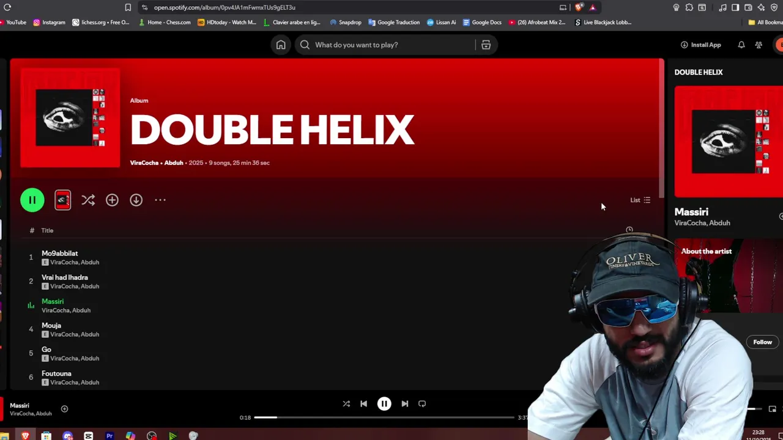The image size is (783, 440).
Task: Open the List view options dropdown
Action: [x=640, y=200]
